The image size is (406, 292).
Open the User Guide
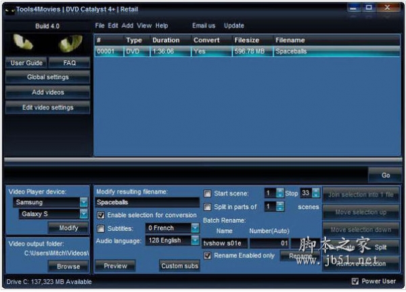pyautogui.click(x=26, y=63)
